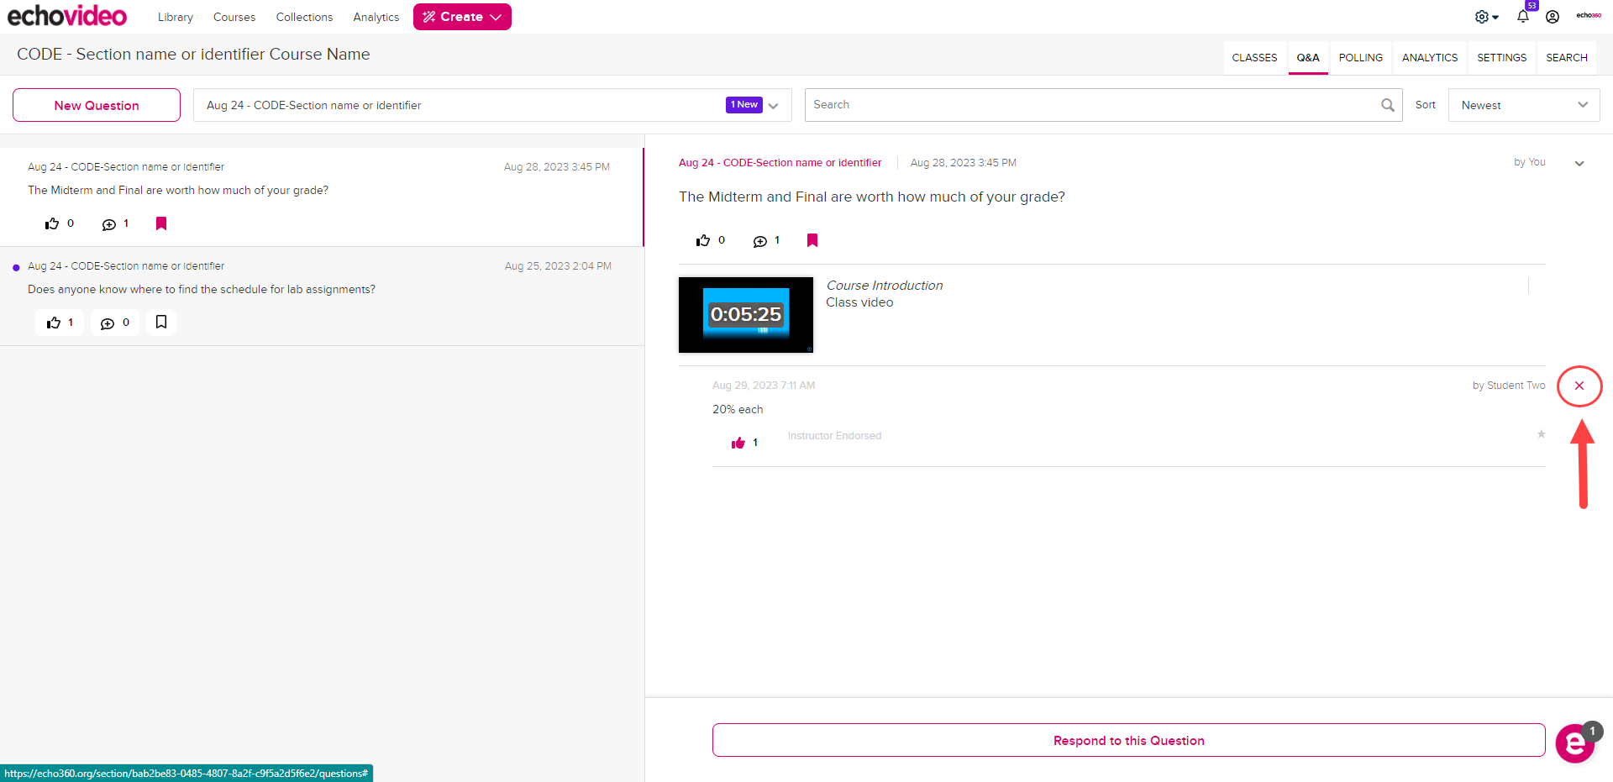Click the user account profile icon
The height and width of the screenshot is (782, 1613).
[1553, 17]
